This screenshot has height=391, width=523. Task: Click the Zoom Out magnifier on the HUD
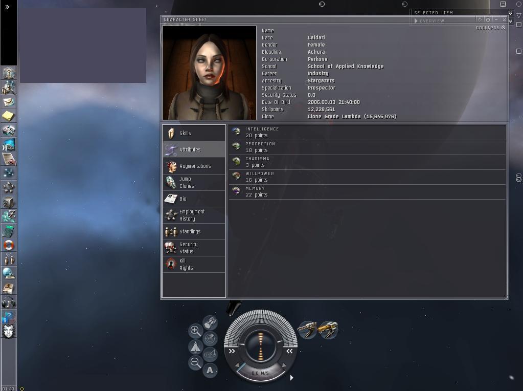tap(195, 363)
